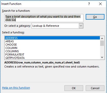The image size is (107, 93).
Task: Highlight the GETPIVOTDATA function
Action: click(52, 58)
